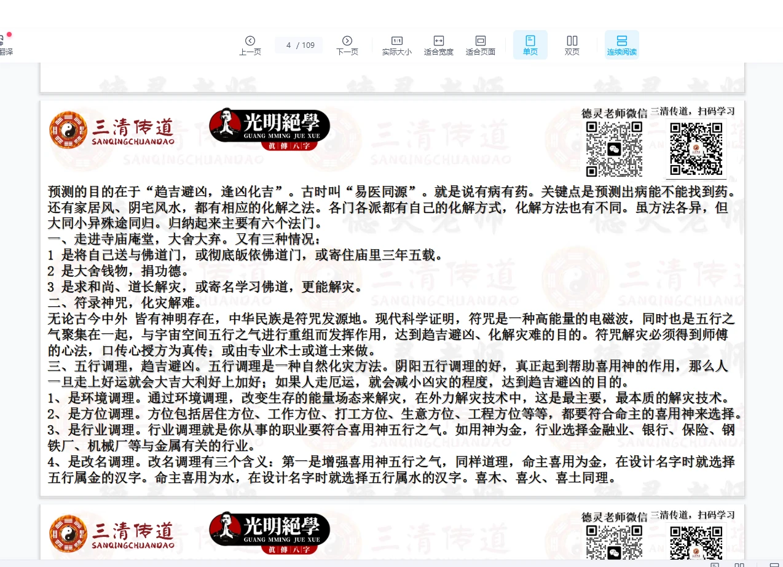This screenshot has width=783, height=567.
Task: Click 德灵老师微信 QR code on first page
Action: [613, 149]
